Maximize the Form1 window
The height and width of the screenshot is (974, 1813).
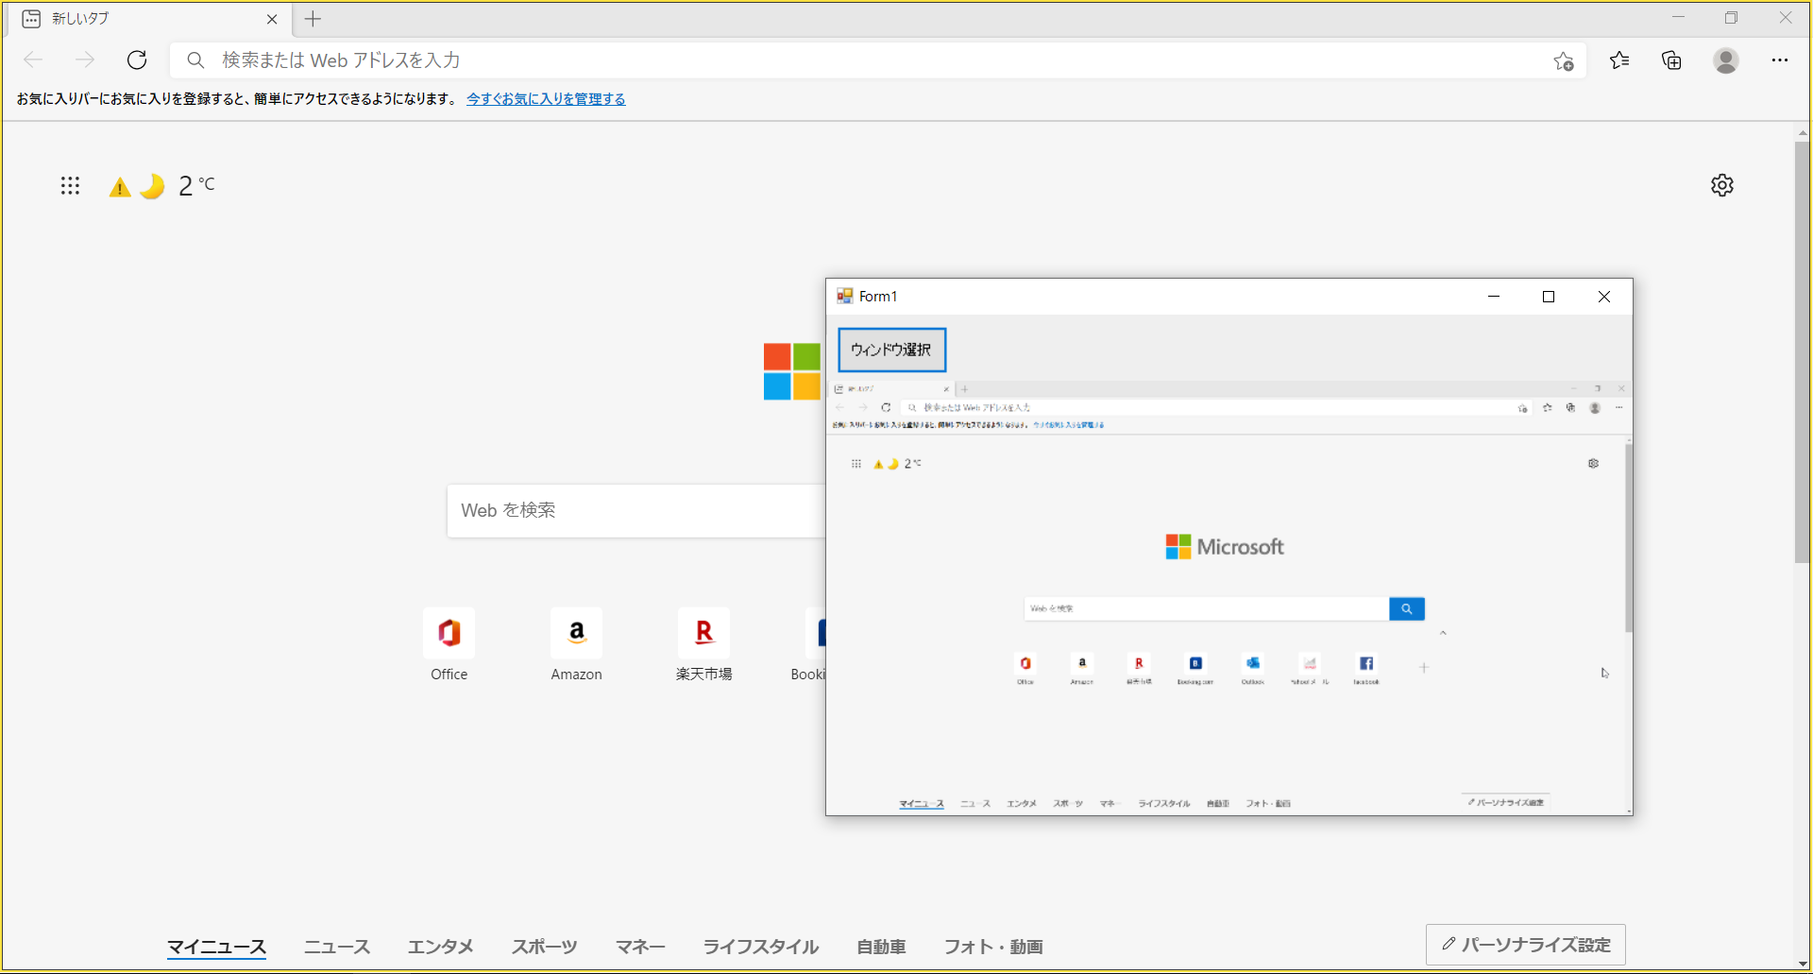(1549, 297)
